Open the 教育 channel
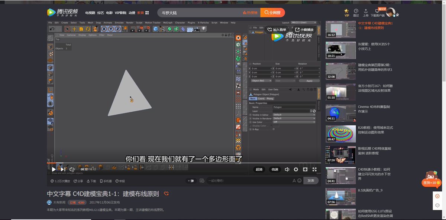This screenshot has width=446, height=220. pyautogui.click(x=140, y=13)
